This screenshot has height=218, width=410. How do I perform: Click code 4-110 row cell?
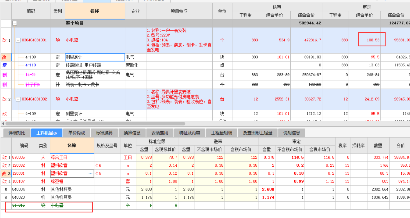(31, 65)
